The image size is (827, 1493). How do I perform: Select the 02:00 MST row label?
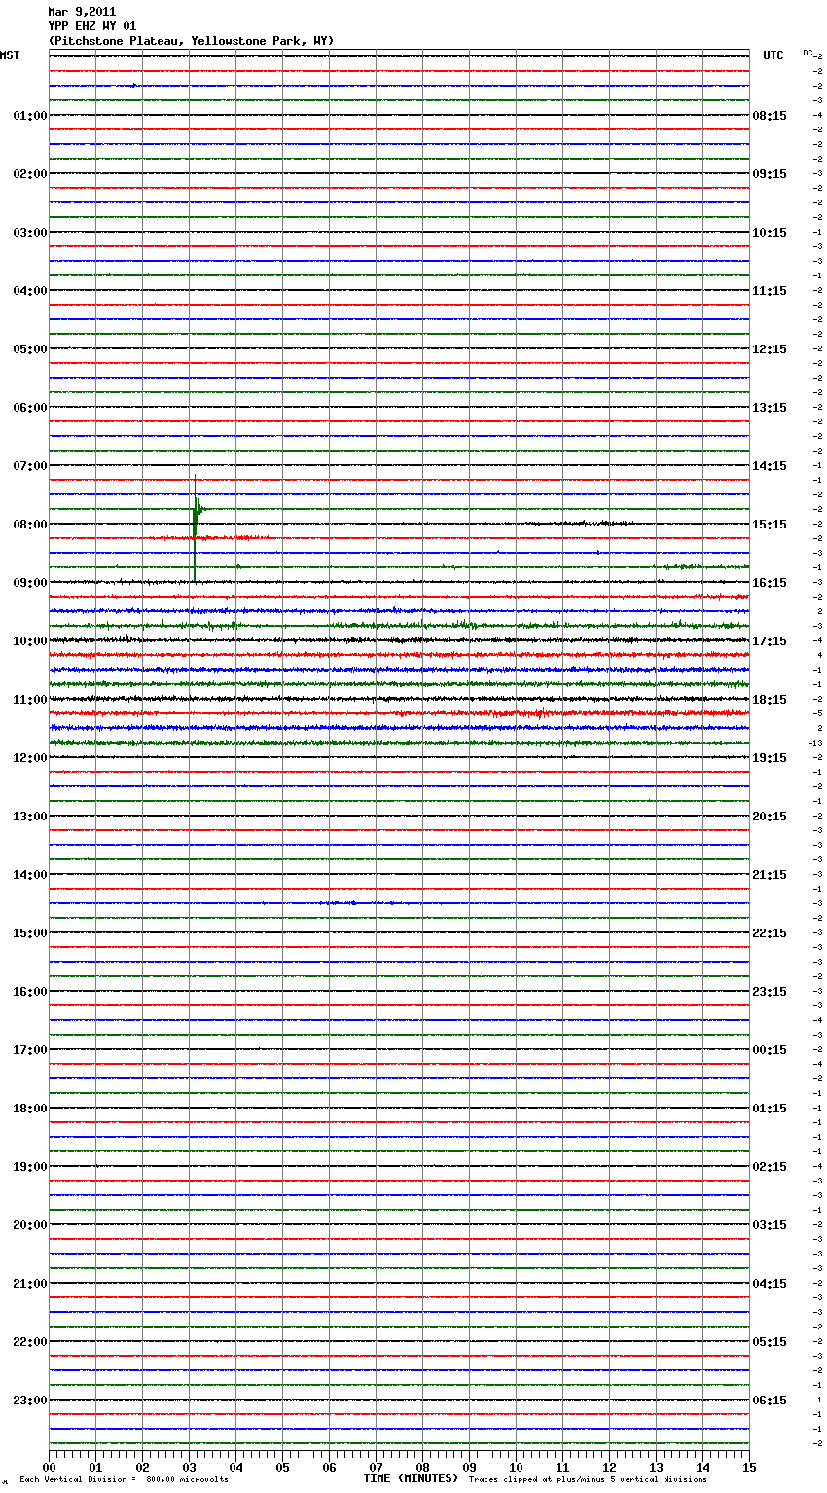click(30, 174)
